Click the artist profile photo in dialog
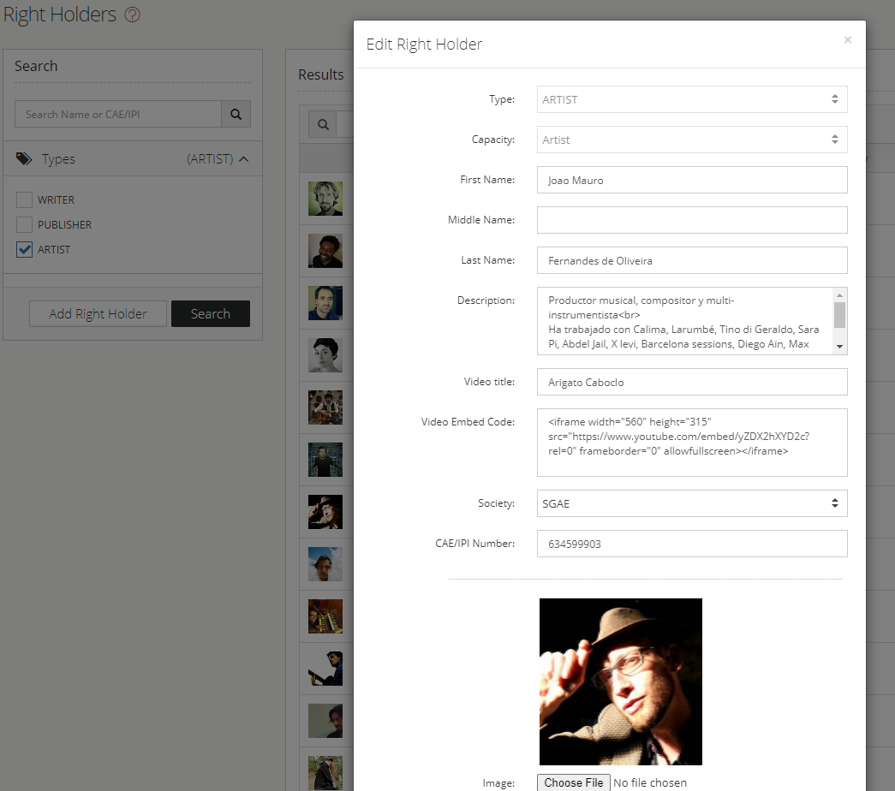The width and height of the screenshot is (895, 791). point(620,681)
